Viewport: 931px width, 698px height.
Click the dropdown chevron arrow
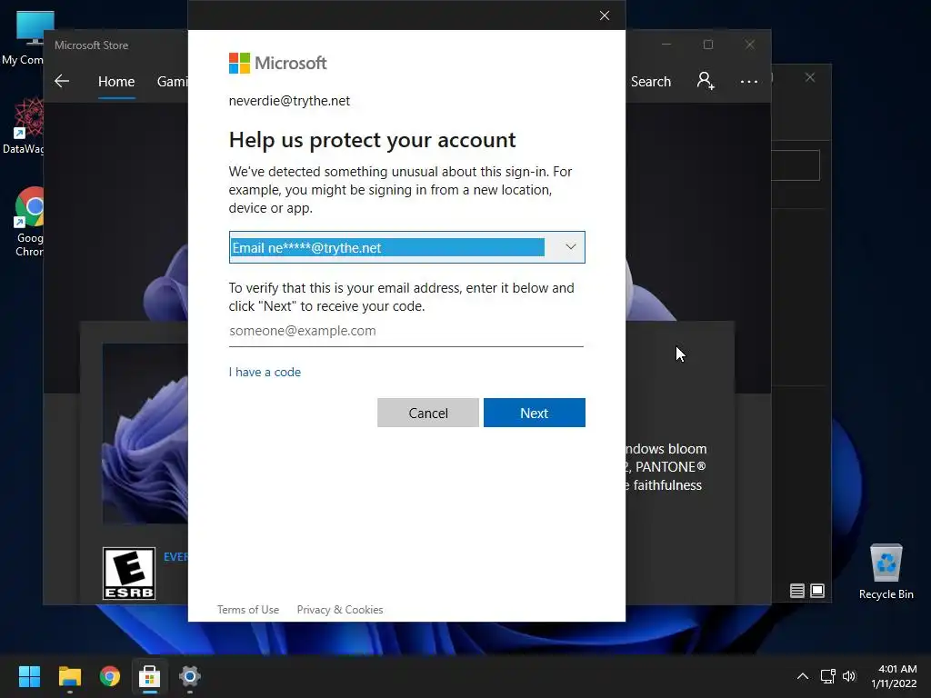point(571,247)
